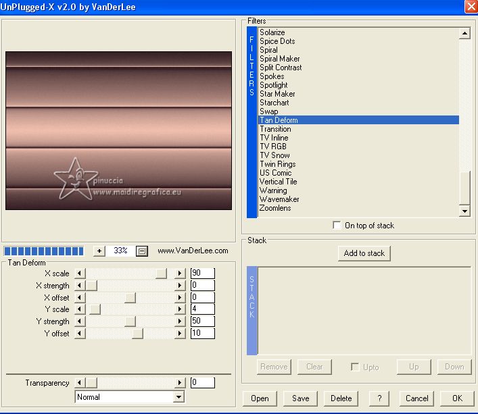This screenshot has width=478, height=414.
Task: Click the filters list scroll-down arrow
Action: [x=464, y=211]
